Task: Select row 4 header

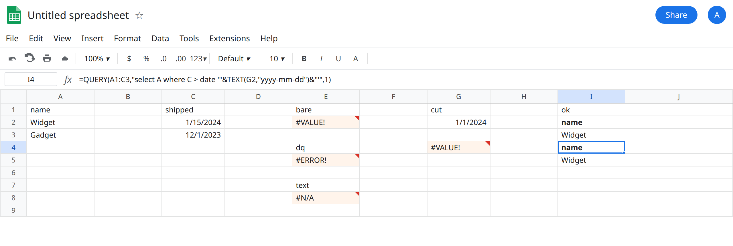Action: (x=13, y=147)
